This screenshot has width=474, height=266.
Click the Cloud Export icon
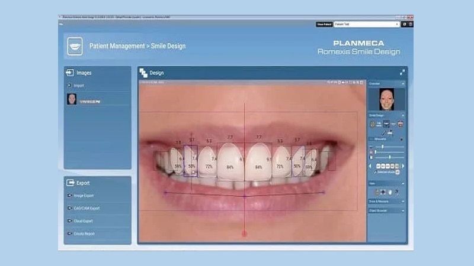[x=69, y=221]
